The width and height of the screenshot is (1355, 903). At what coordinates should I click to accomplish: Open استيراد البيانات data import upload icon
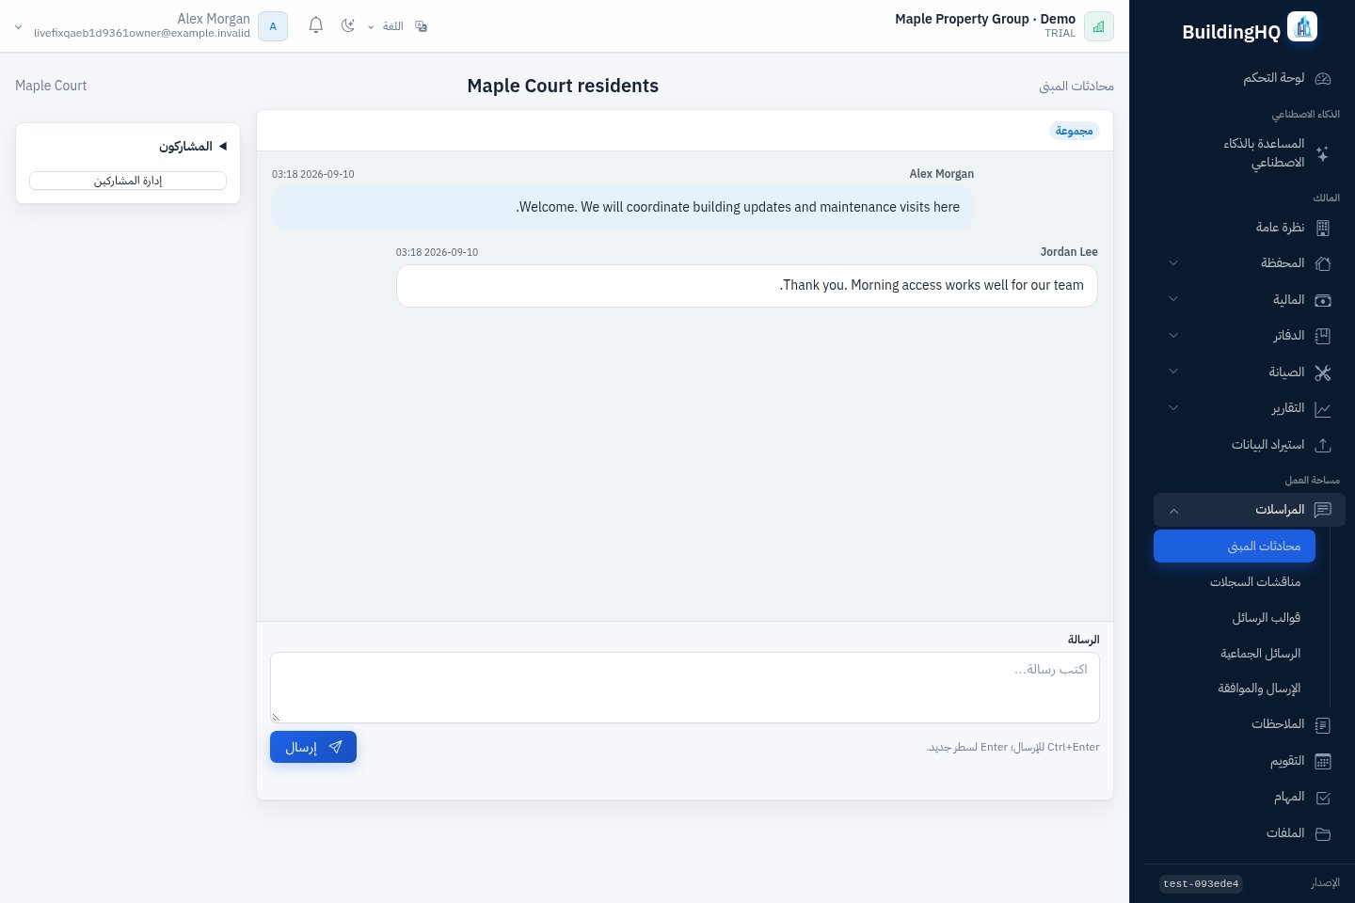pyautogui.click(x=1322, y=445)
